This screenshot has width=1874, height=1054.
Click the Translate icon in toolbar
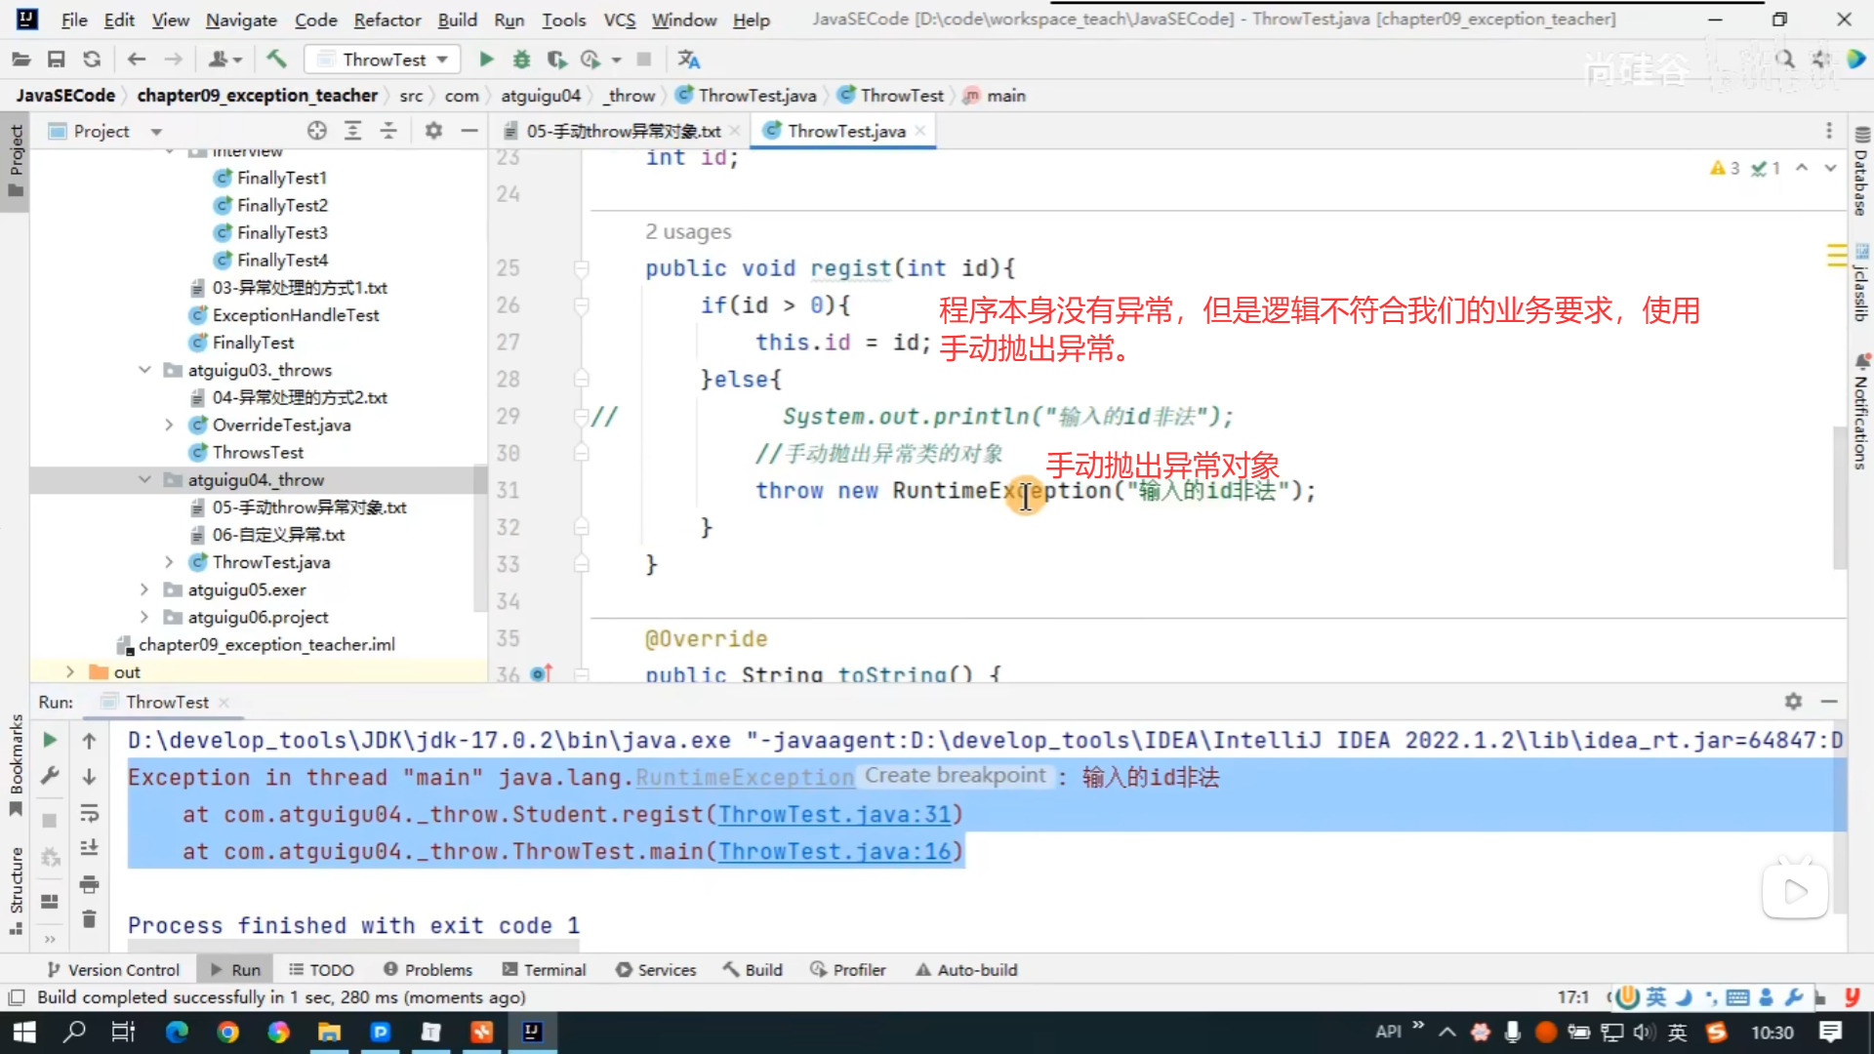[689, 60]
